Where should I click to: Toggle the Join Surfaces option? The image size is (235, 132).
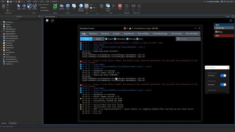coord(43,11)
